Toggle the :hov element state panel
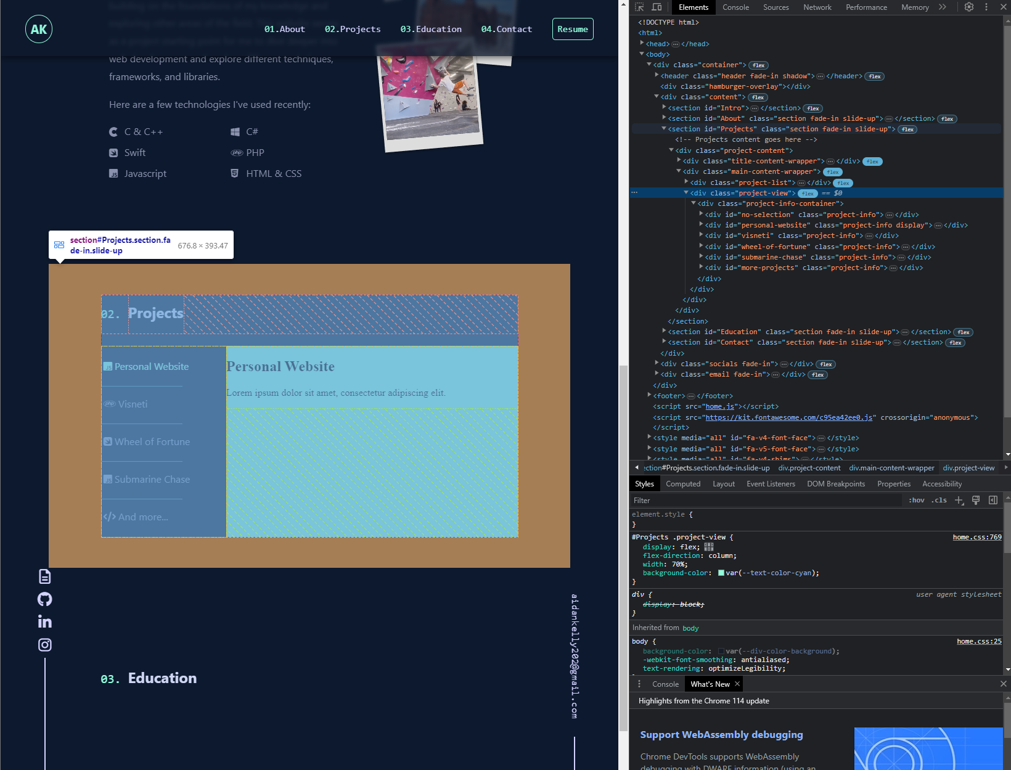1011x770 pixels. (916, 501)
